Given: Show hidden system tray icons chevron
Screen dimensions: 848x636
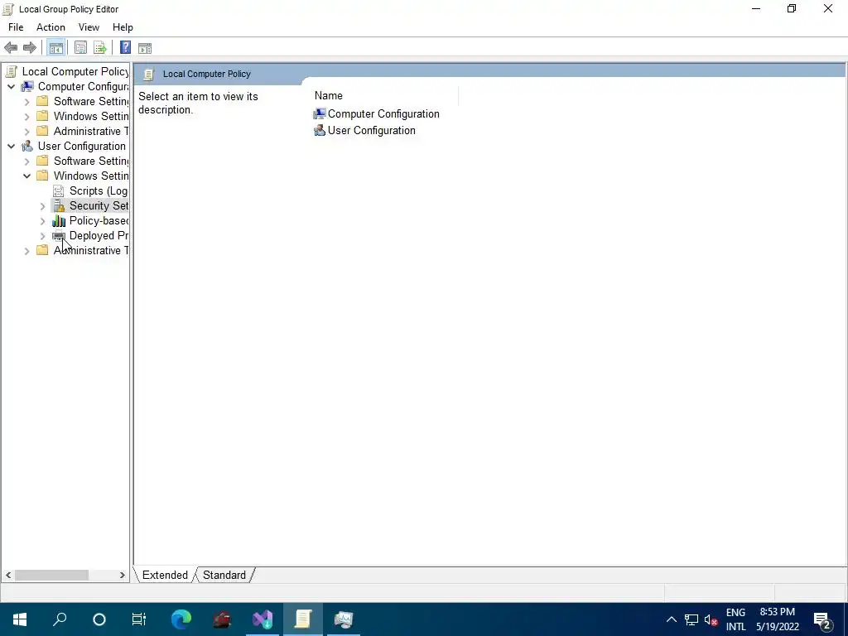Looking at the screenshot, I should coord(671,619).
